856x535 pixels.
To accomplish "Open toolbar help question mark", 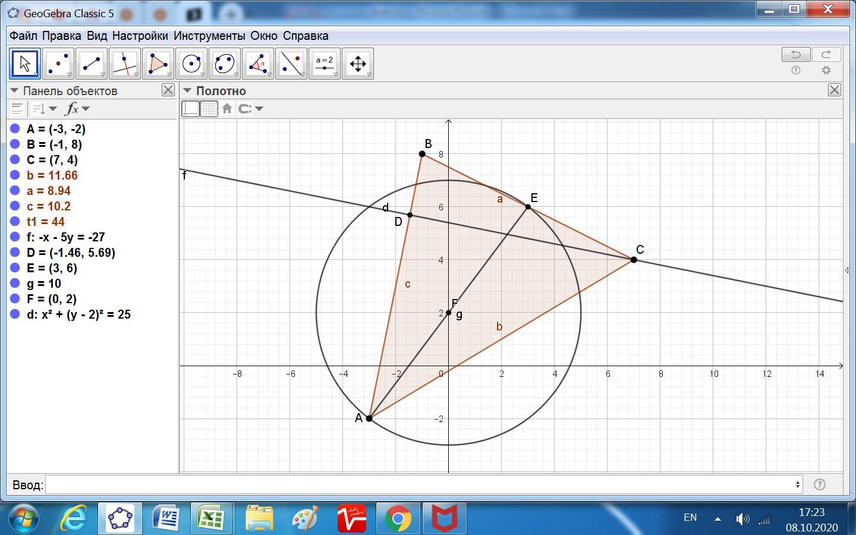I will (796, 70).
